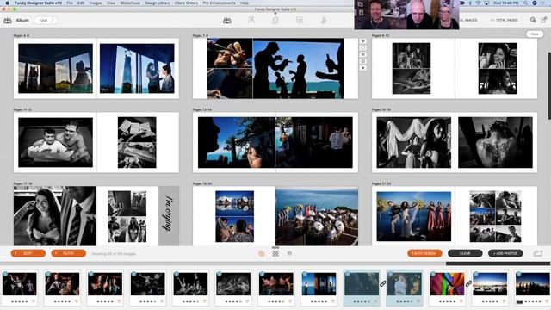Open the Edit menu

[x=81, y=3]
